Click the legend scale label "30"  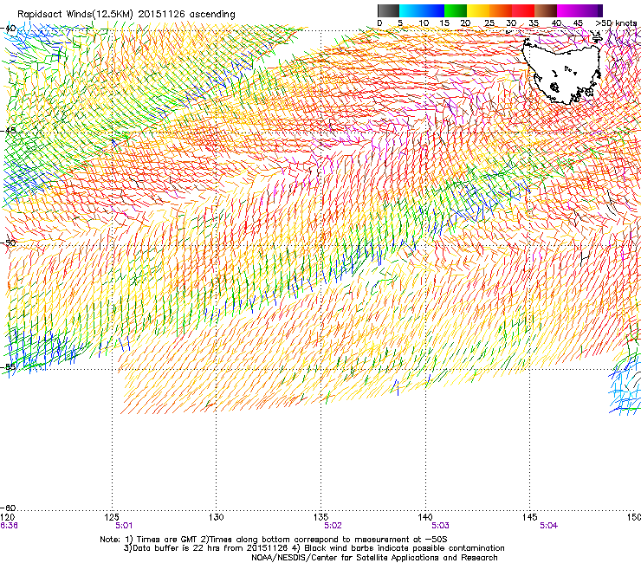(x=511, y=23)
